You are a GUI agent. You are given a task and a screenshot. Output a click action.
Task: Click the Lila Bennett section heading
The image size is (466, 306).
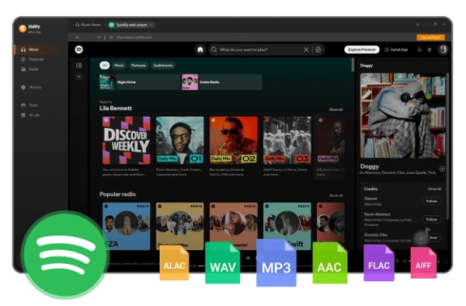(x=115, y=108)
